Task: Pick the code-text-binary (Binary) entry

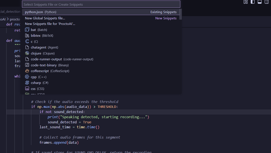Action: click(x=101, y=65)
